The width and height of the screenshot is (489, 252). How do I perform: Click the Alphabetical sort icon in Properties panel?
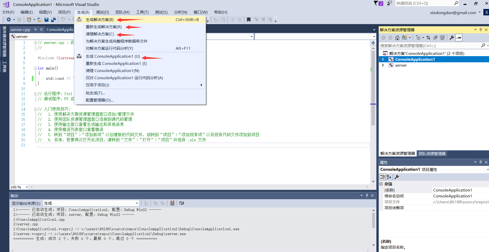point(389,177)
